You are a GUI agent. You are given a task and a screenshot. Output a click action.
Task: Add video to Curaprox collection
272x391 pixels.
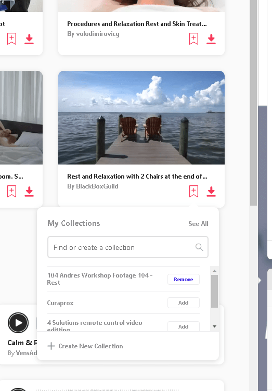[184, 302]
